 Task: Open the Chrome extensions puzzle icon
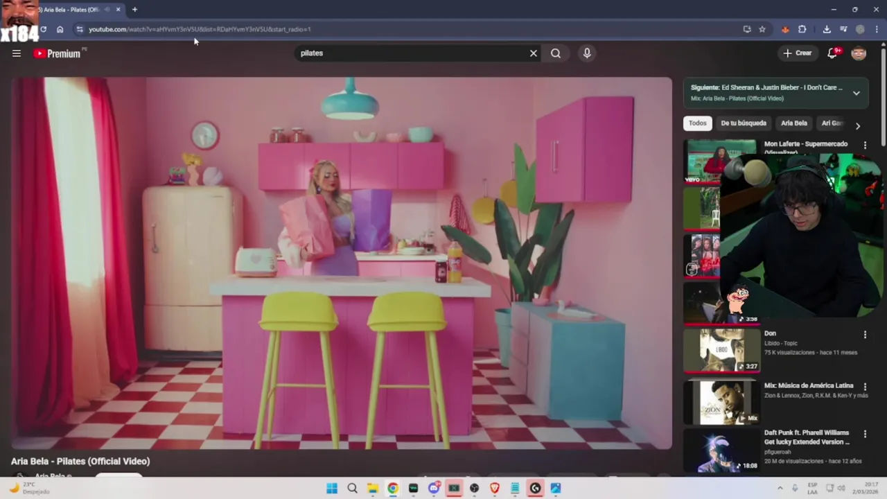802,29
